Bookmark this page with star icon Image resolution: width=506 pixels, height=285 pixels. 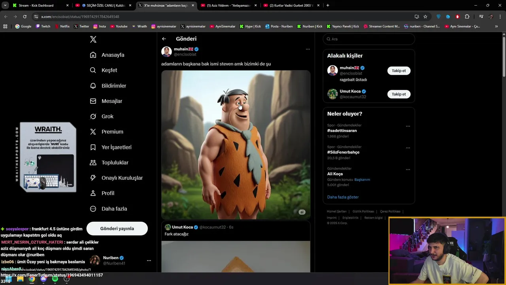(425, 17)
